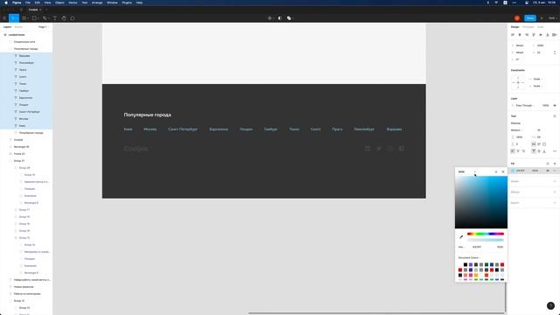Remove fill with minus button
Viewport: 560px width, 315px height.
click(555, 171)
